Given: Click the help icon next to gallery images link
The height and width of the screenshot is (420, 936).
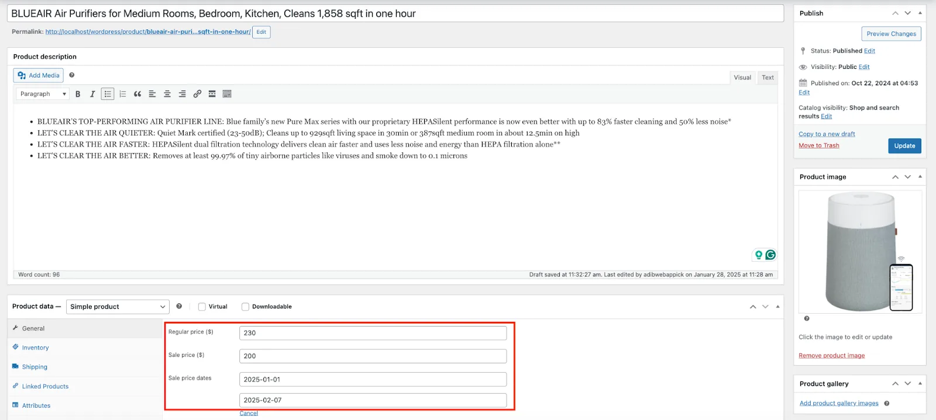Looking at the screenshot, I should (887, 403).
